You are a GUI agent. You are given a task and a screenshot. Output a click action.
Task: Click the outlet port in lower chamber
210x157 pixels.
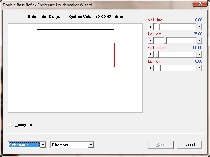pyautogui.click(x=106, y=94)
